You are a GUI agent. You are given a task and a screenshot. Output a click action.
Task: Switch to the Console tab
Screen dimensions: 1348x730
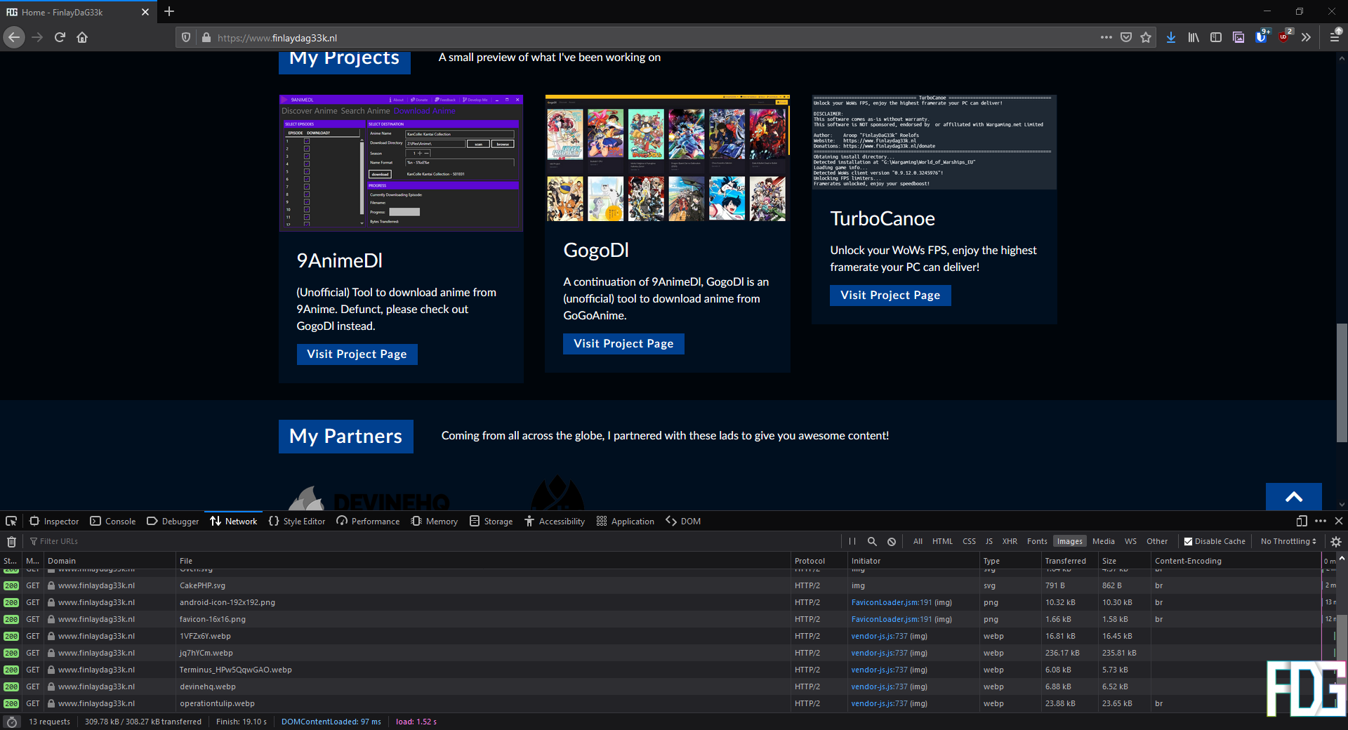113,522
